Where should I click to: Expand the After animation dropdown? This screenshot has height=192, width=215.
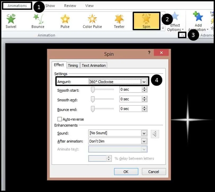144,141
